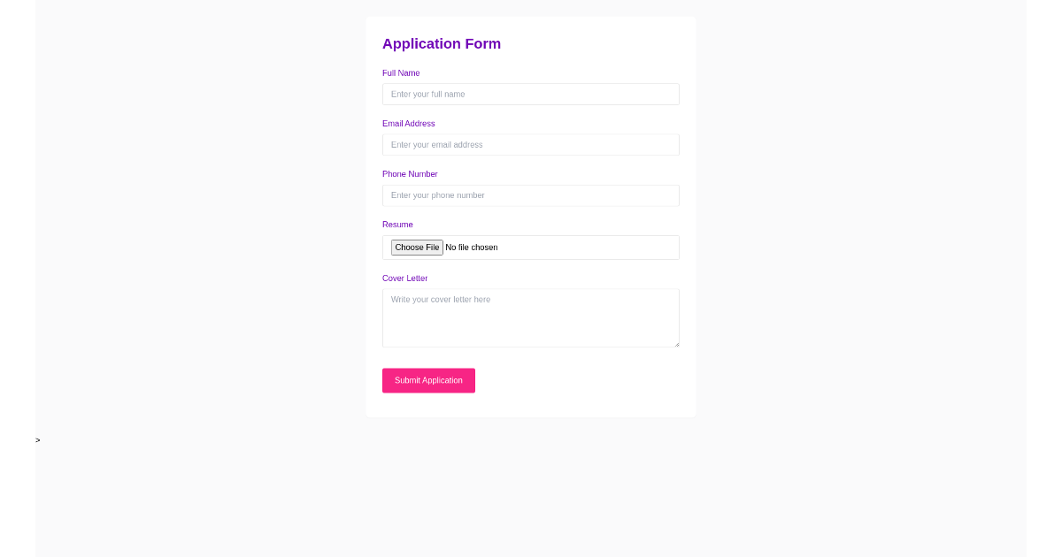Screen dimensions: 1062x557
Task: Click the Resume label
Action: pyautogui.click(x=397, y=225)
